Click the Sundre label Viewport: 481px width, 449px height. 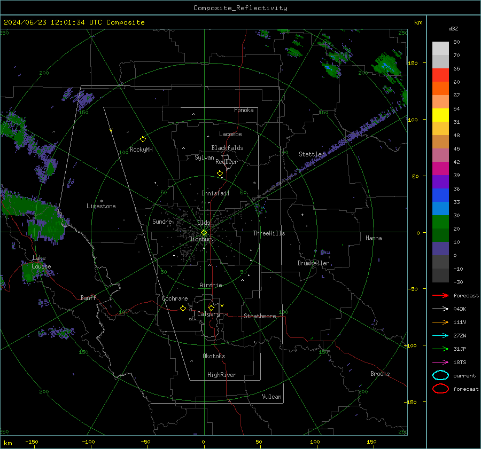click(x=162, y=222)
